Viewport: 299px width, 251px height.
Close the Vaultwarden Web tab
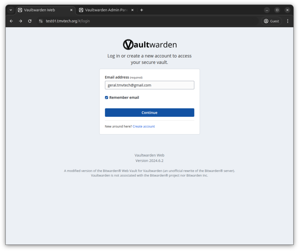(71, 10)
